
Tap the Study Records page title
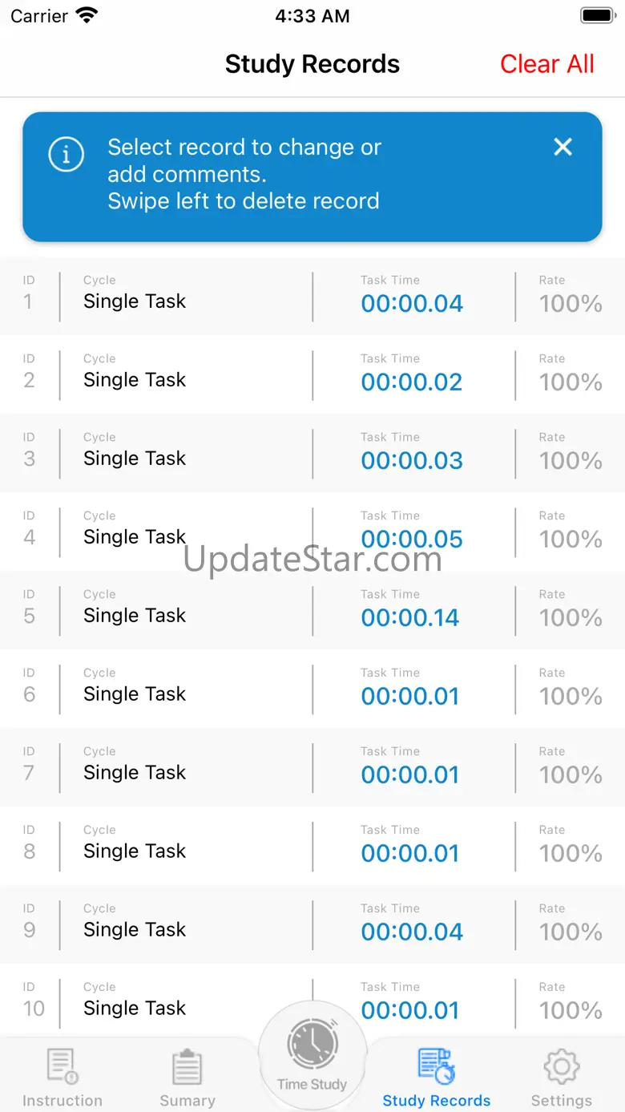tap(312, 64)
